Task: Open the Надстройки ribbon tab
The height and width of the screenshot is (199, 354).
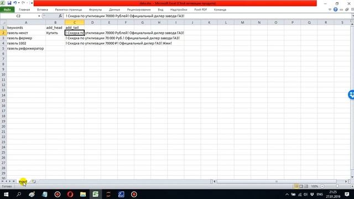Action: tap(179, 10)
